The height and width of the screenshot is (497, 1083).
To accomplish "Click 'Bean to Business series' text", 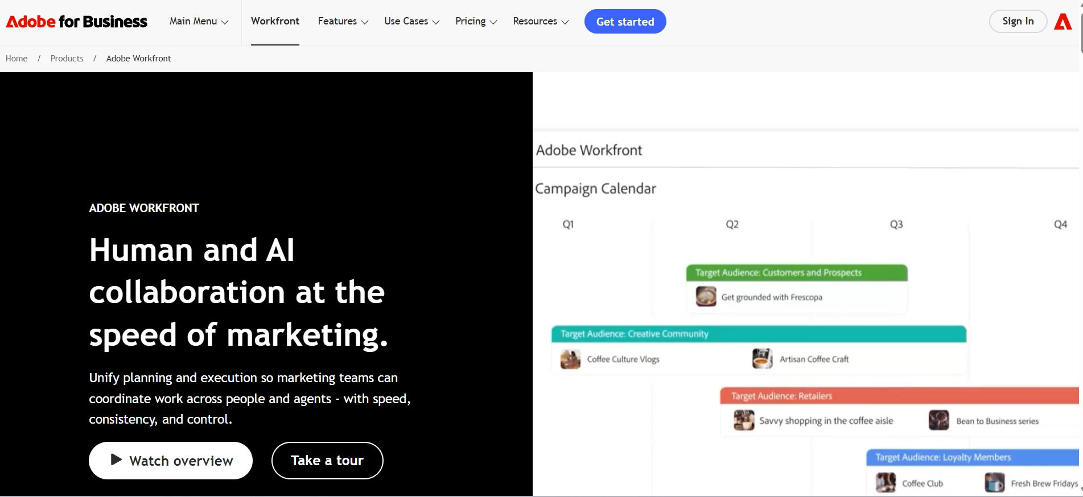I will pos(997,421).
